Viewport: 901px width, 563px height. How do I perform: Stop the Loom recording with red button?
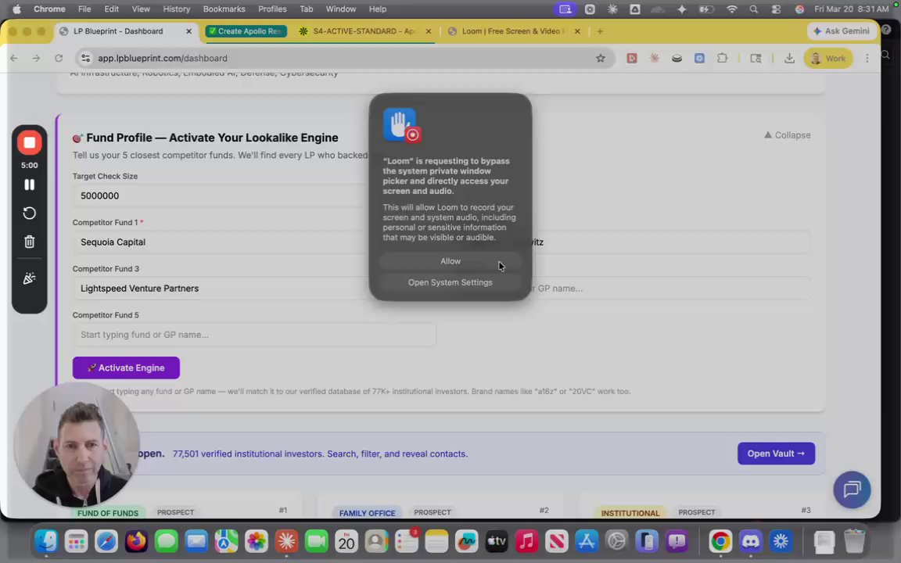pos(29,142)
